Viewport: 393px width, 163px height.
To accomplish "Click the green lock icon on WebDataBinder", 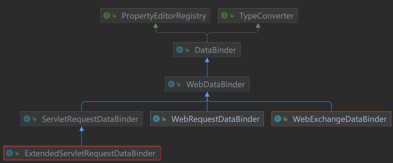I will [x=178, y=84].
